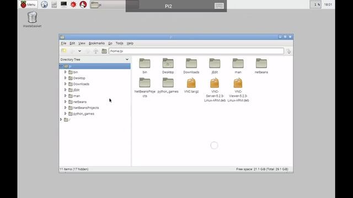The width and height of the screenshot is (353, 198).
Task: Click the CPU usage monitor in tray
Action: pyautogui.click(x=315, y=4)
